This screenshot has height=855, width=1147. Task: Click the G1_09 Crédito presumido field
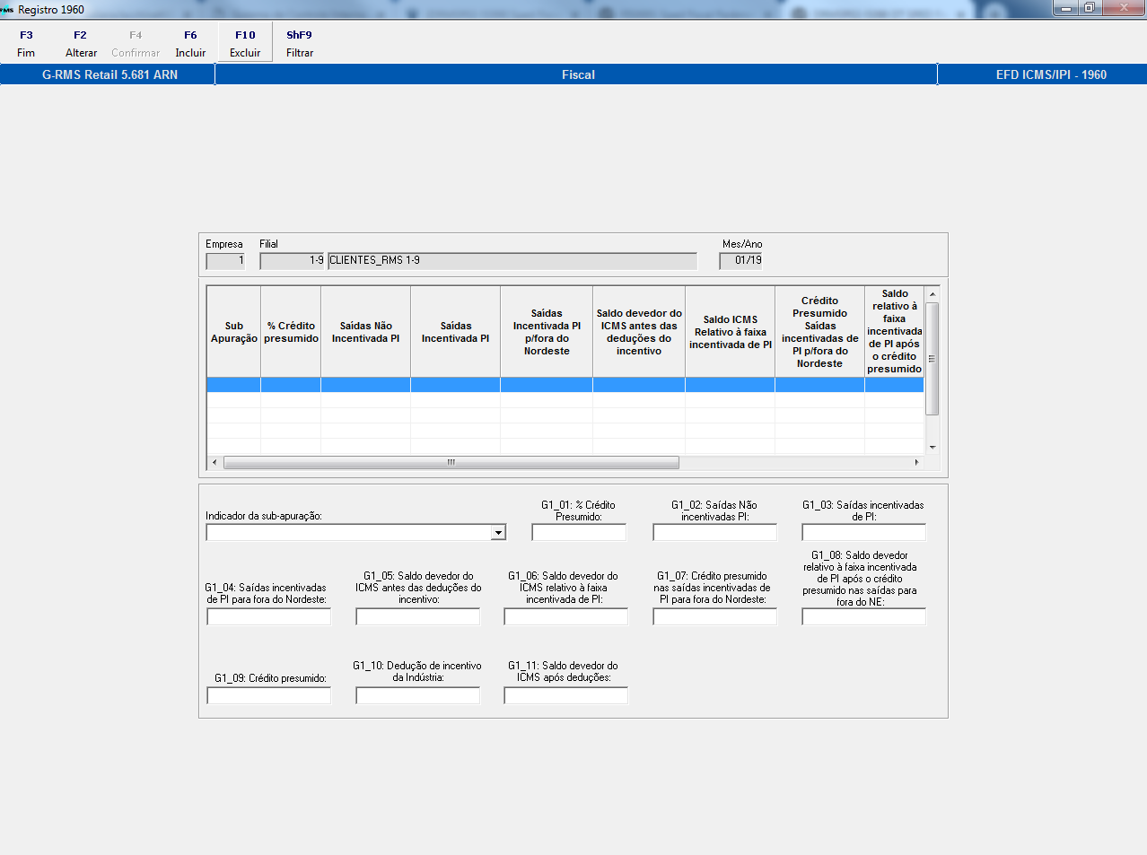click(269, 695)
